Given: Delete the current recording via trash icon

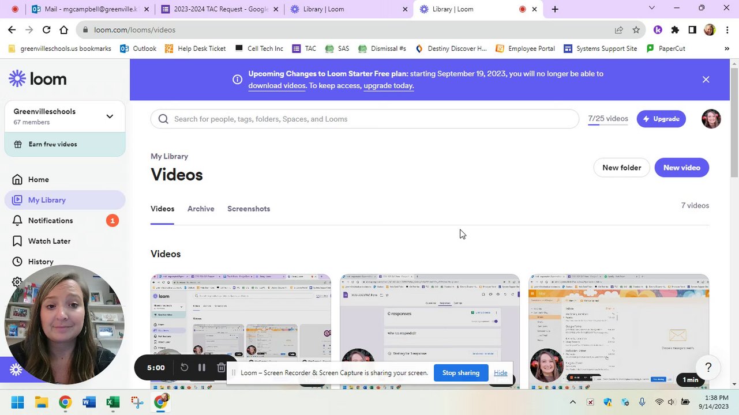Looking at the screenshot, I should click(x=221, y=367).
